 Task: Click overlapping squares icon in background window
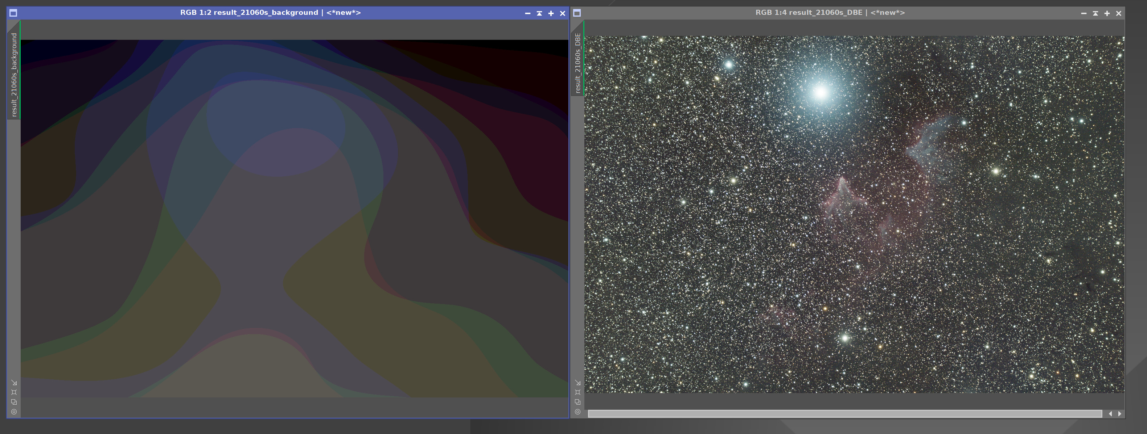tap(14, 402)
